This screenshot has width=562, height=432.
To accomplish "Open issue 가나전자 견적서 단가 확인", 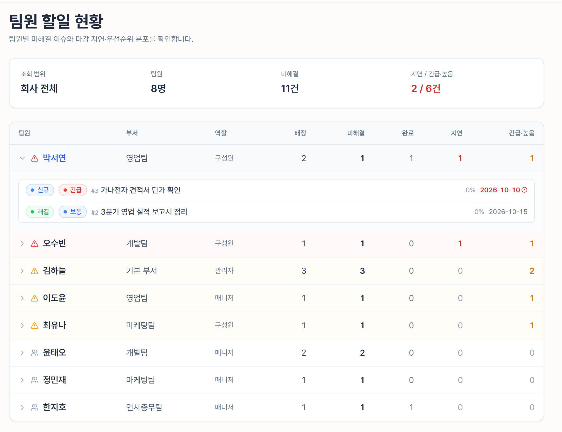I will pyautogui.click(x=141, y=190).
